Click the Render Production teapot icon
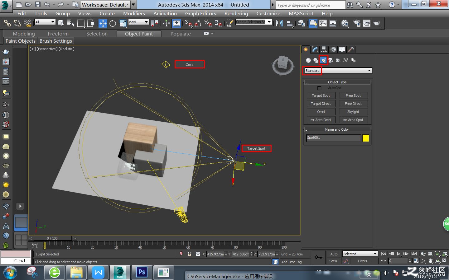Viewport: 449px width, 280px height. tap(377, 23)
